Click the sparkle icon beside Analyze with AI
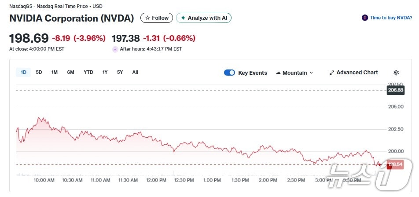Screen dimensions: 419x197 coord(183,18)
